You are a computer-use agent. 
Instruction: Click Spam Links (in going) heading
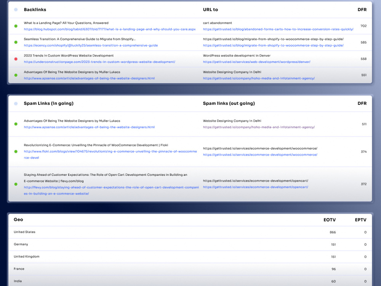[x=49, y=103]
